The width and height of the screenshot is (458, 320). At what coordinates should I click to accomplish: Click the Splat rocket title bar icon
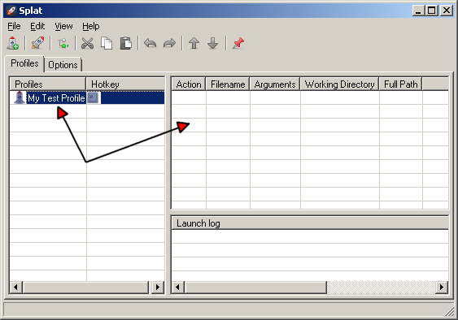[x=11, y=11]
